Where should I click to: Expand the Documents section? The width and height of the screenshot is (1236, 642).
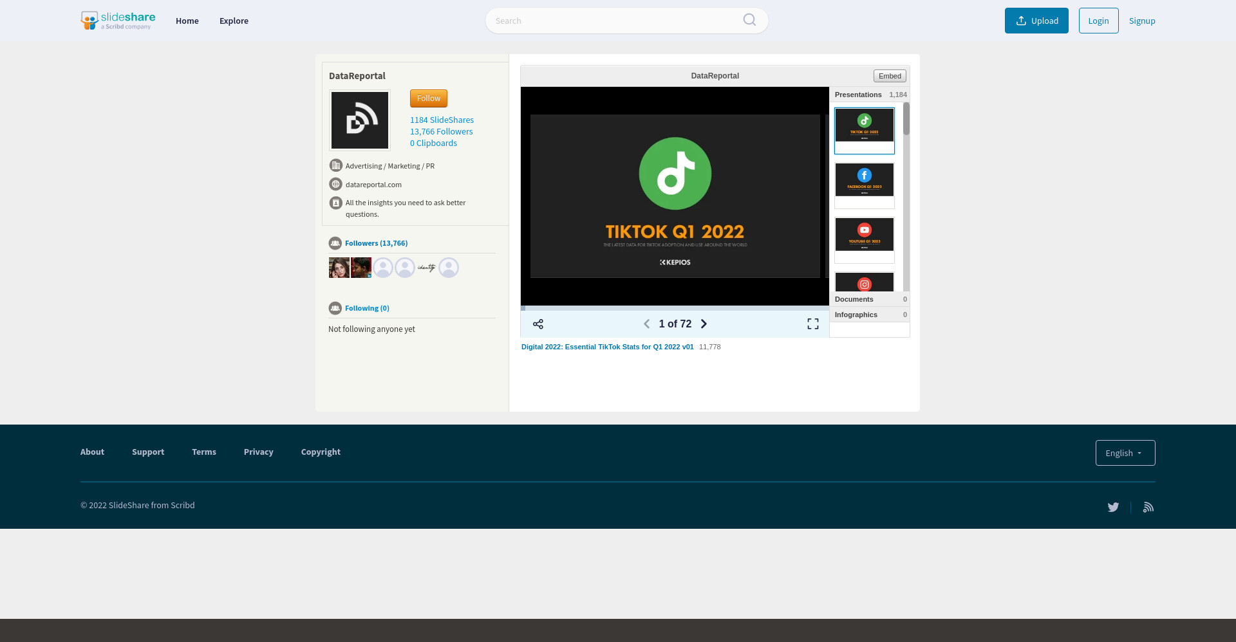(x=870, y=299)
